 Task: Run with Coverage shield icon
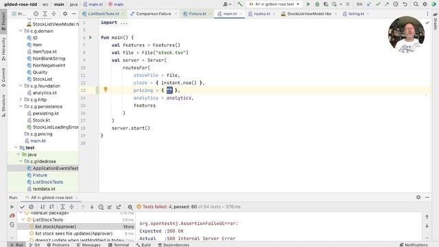326,4
